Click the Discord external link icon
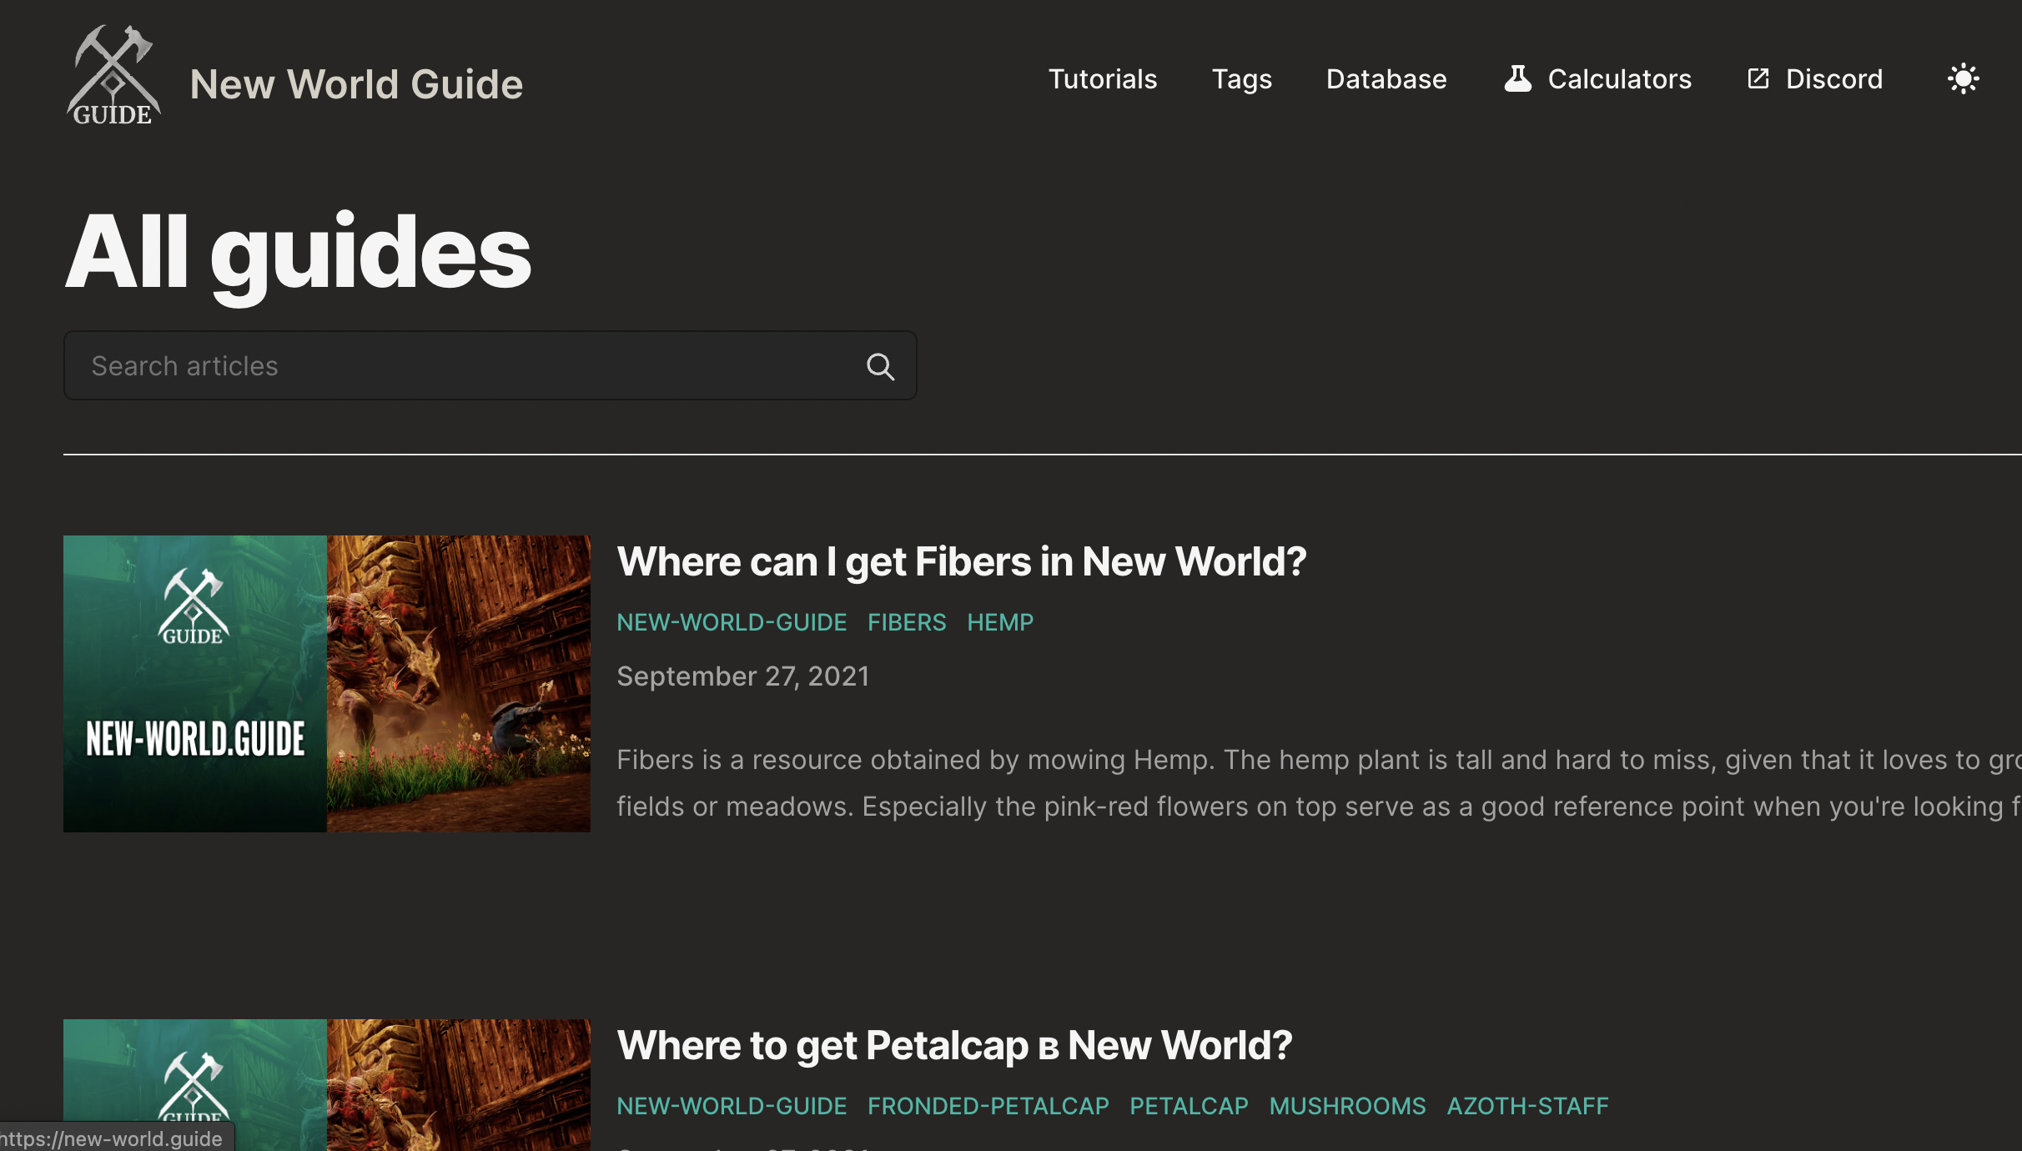 click(x=1758, y=79)
